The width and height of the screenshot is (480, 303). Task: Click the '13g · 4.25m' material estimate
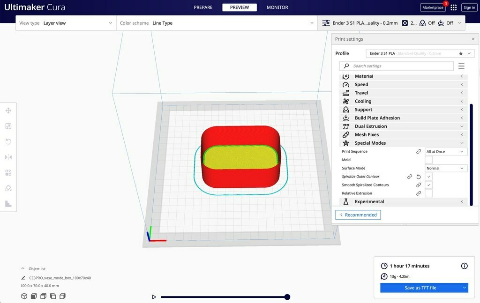coord(399,276)
